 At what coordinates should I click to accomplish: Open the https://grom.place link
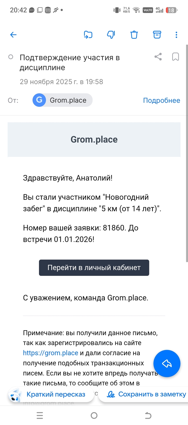tap(50, 353)
